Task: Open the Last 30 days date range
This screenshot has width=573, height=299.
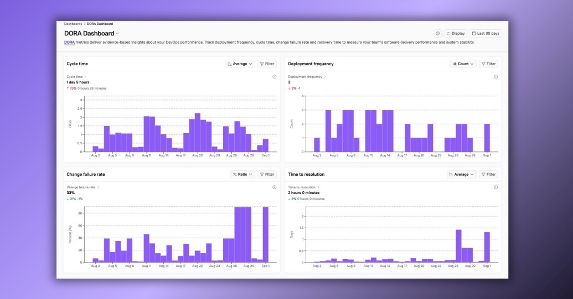Action: 486,33
